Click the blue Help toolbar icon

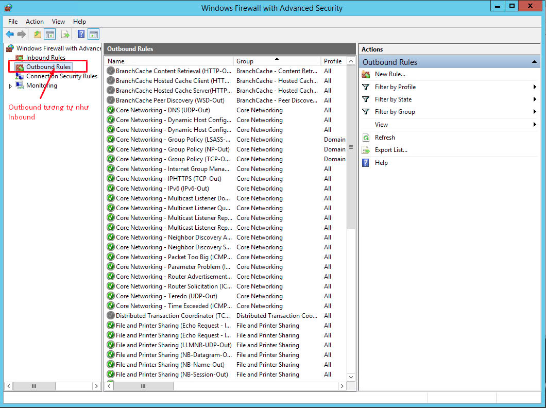coord(81,34)
